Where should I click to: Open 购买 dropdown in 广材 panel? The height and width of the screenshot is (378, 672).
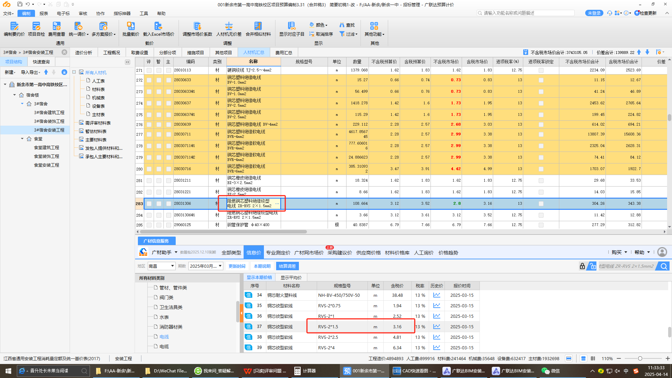coord(619,252)
